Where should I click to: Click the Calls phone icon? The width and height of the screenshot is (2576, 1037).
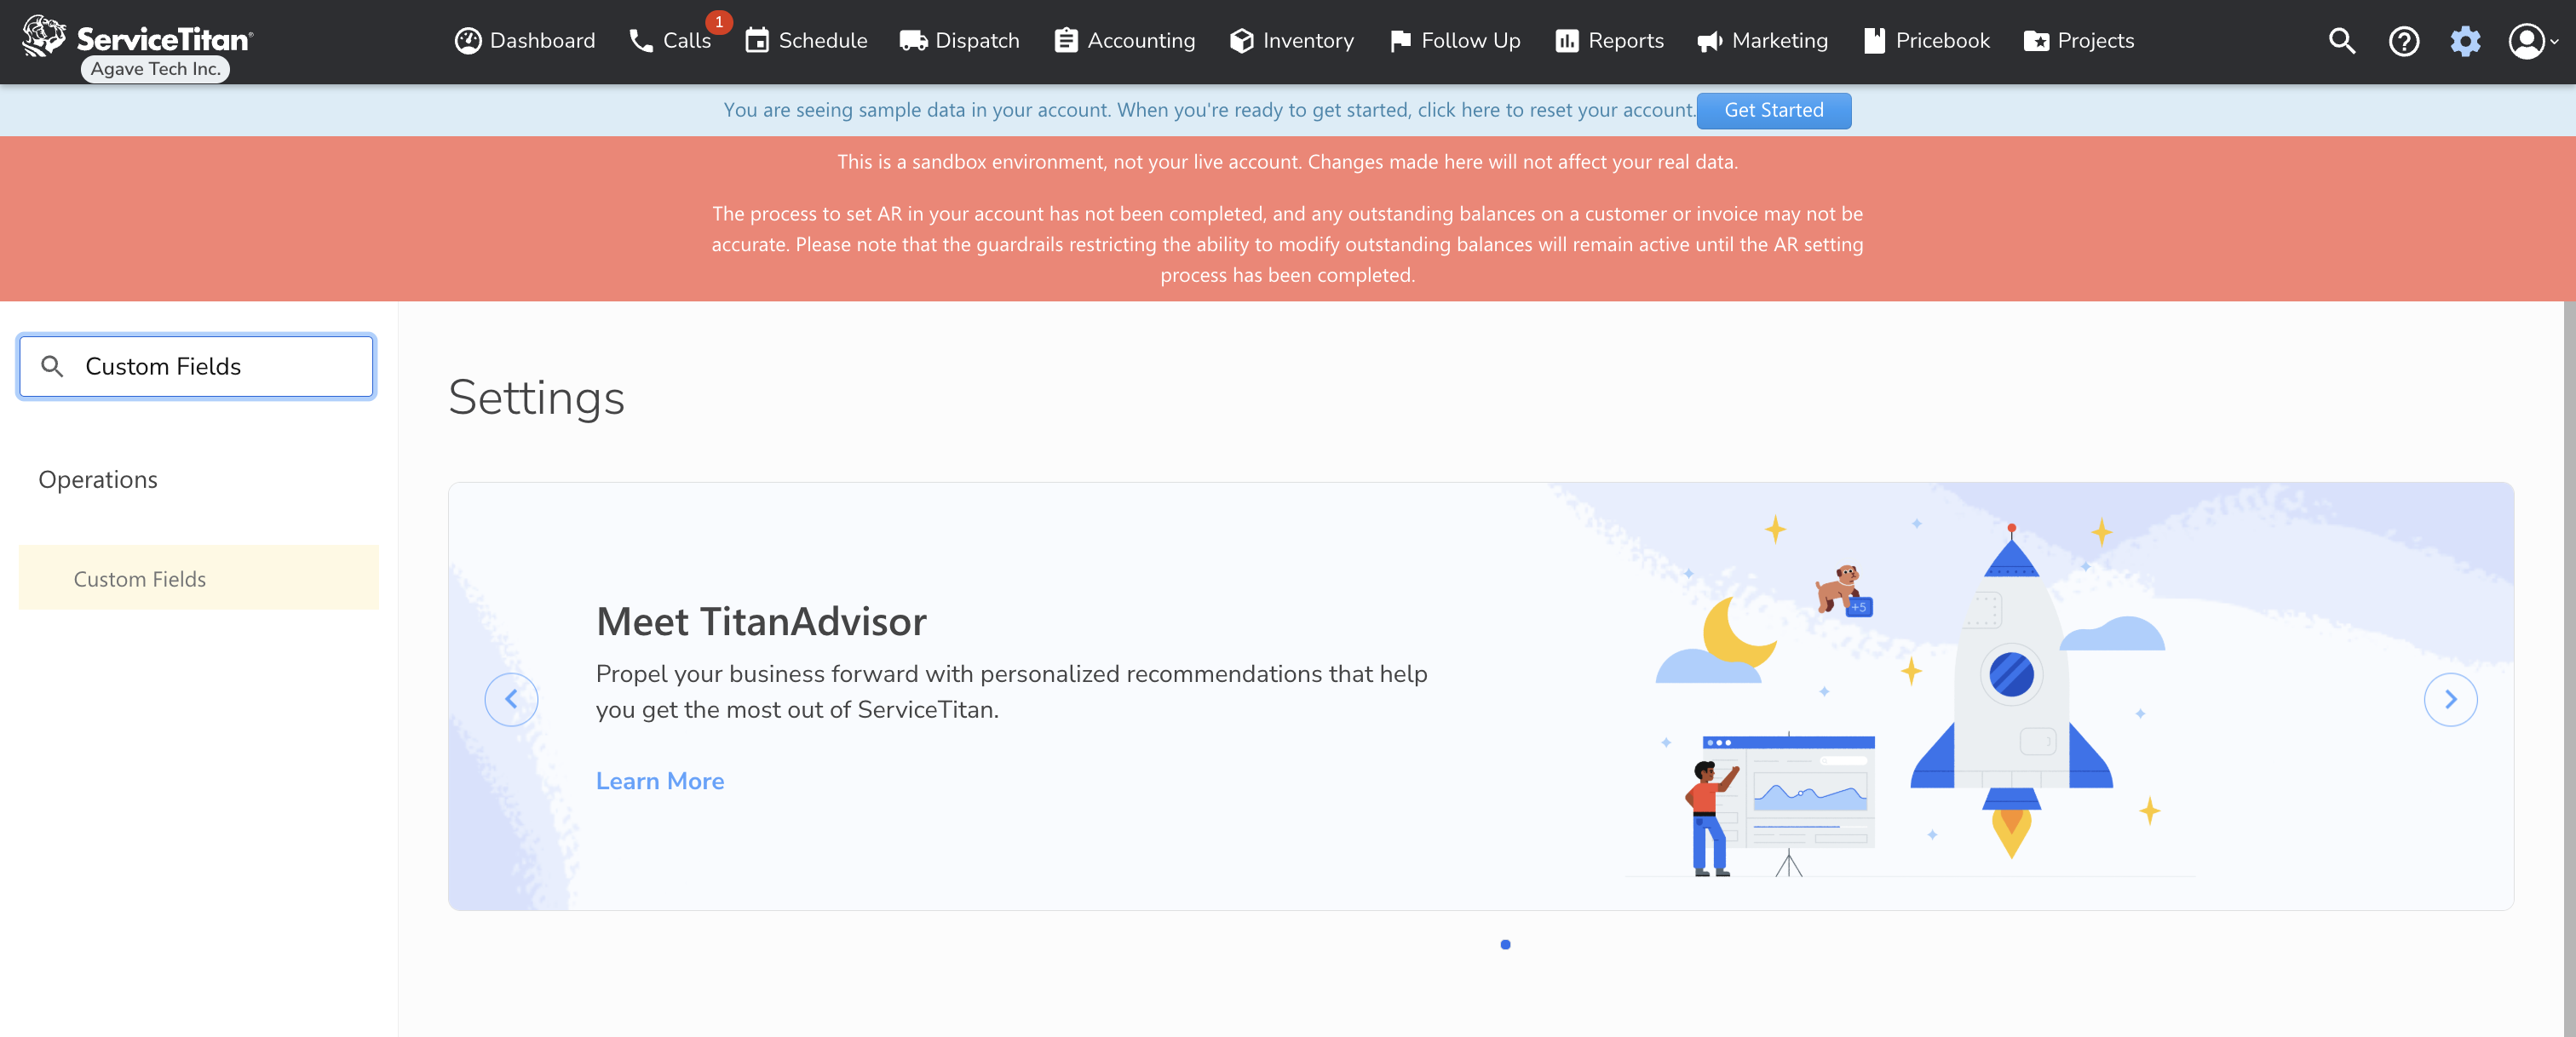(641, 41)
